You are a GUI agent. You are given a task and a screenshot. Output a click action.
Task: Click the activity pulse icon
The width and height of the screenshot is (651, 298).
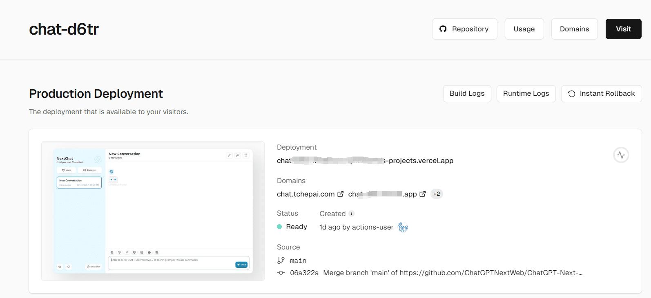click(621, 155)
